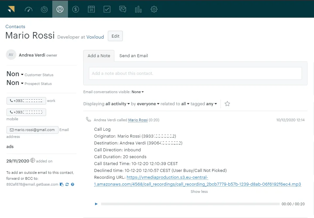Click the Andrea Verdi owner name
The width and height of the screenshot is (314, 218).
tap(32, 55)
